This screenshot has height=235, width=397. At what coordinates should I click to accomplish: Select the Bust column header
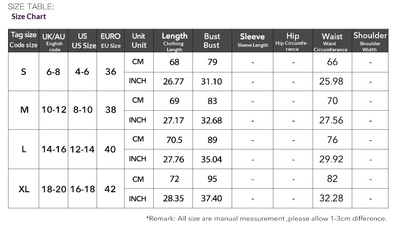click(x=212, y=41)
